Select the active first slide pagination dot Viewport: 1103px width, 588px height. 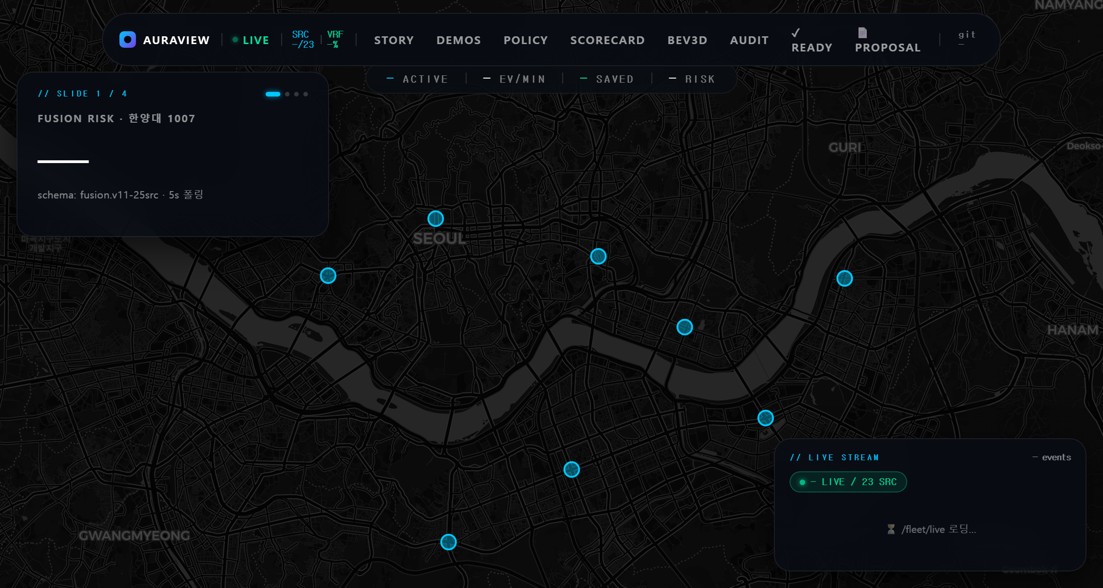tap(273, 94)
